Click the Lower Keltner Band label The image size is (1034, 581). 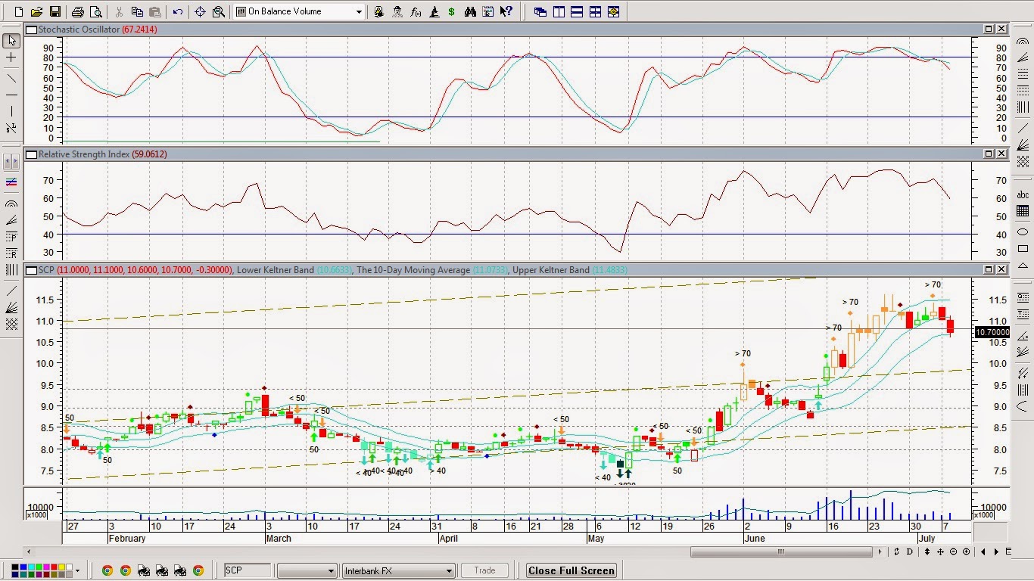point(275,269)
